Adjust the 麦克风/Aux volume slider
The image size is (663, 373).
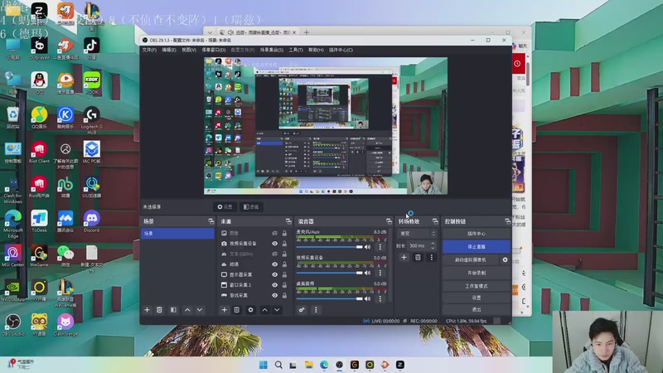(x=329, y=247)
